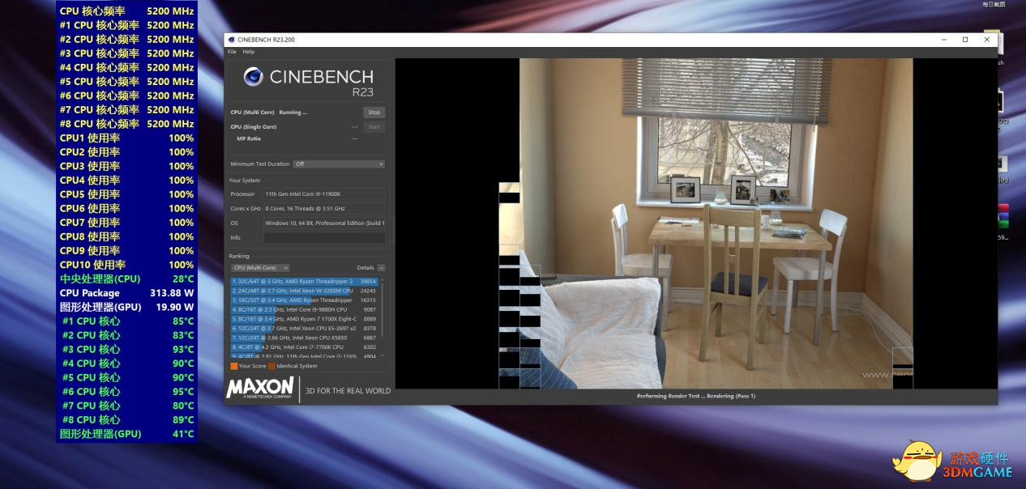The width and height of the screenshot is (1026, 489).
Task: Stop the running CPU Multi Core test
Action: (x=374, y=113)
